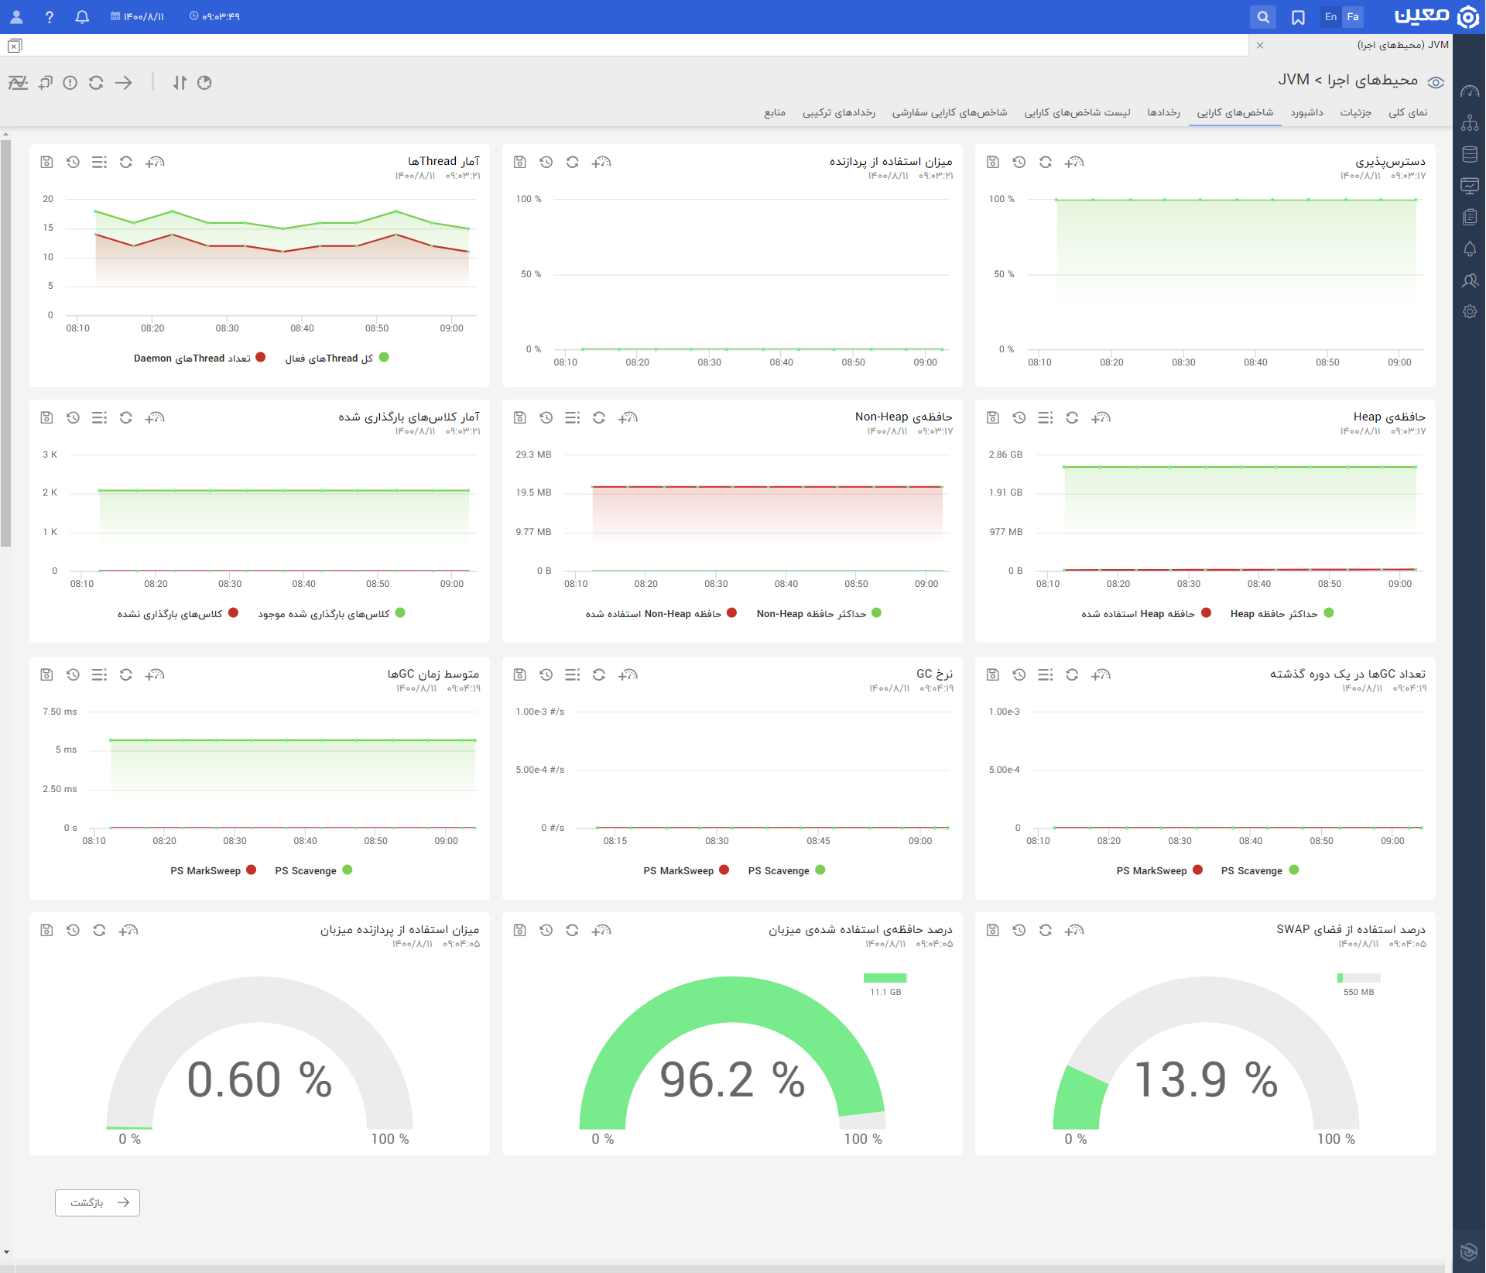This screenshot has width=1486, height=1273.
Task: Refresh the میزان استفاده از پردازنده chart
Action: (572, 162)
